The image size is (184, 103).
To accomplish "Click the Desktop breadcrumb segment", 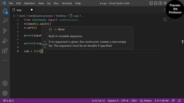I will pos(61,16).
